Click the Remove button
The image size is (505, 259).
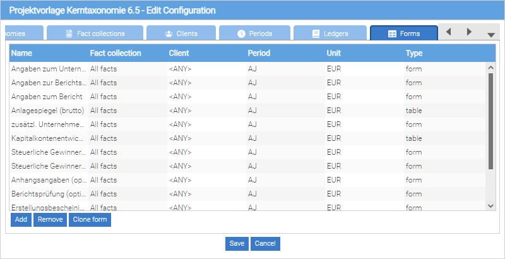click(50, 220)
